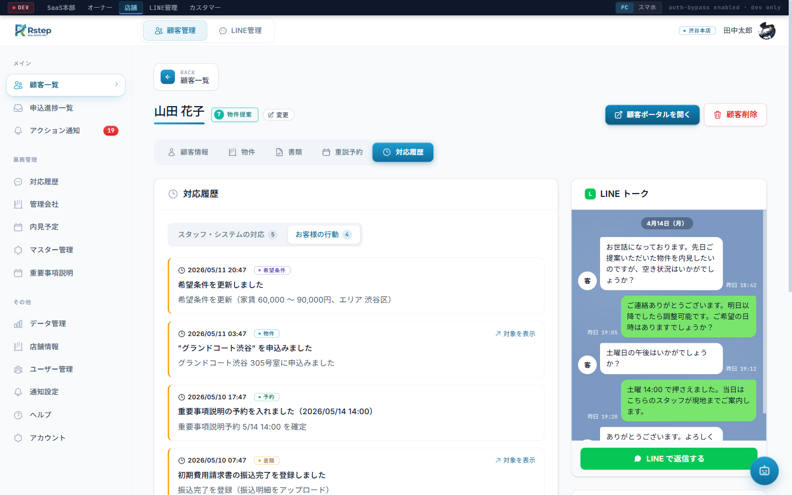Open 申込進捗一覧 from sidebar
Image resolution: width=792 pixels, height=495 pixels.
click(x=65, y=108)
